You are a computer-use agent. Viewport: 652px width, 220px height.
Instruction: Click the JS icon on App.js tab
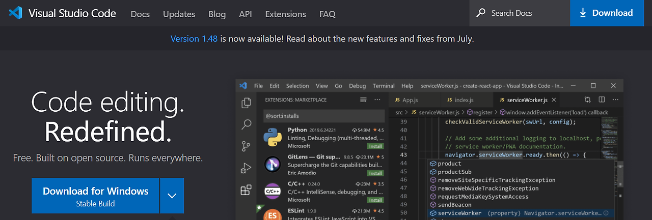click(397, 100)
